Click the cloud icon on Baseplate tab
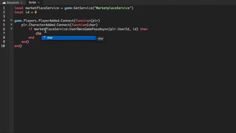Viewport: 236px width, 133px height. [x=4, y=3]
